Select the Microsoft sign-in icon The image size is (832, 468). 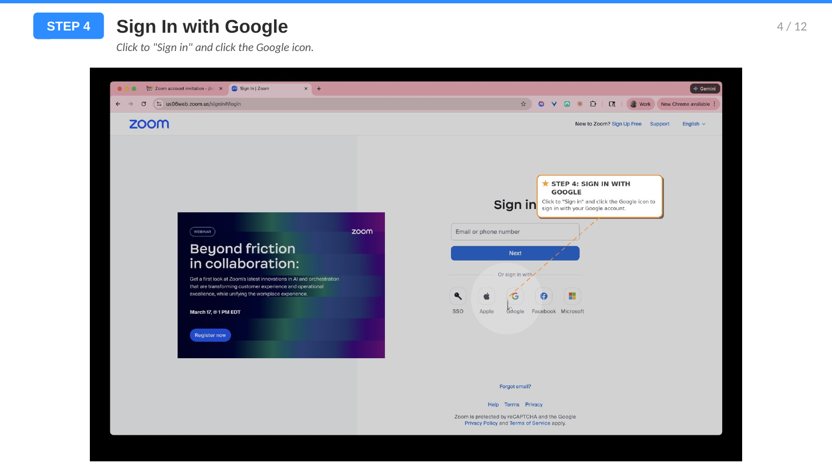click(x=572, y=296)
